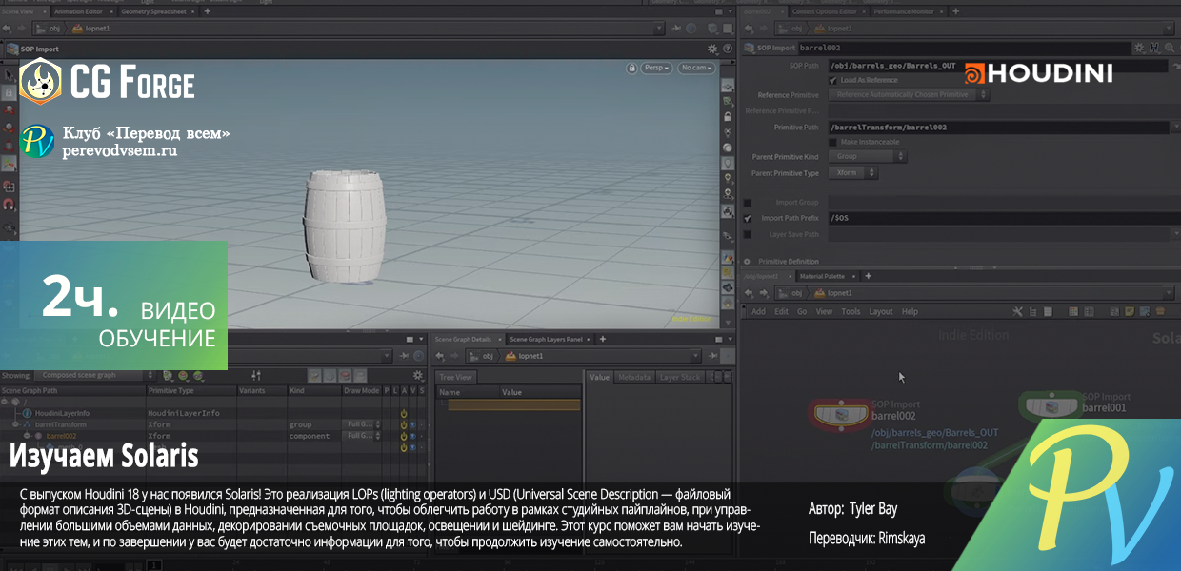Select the arrow select tool in viewport toolbar

[9, 74]
